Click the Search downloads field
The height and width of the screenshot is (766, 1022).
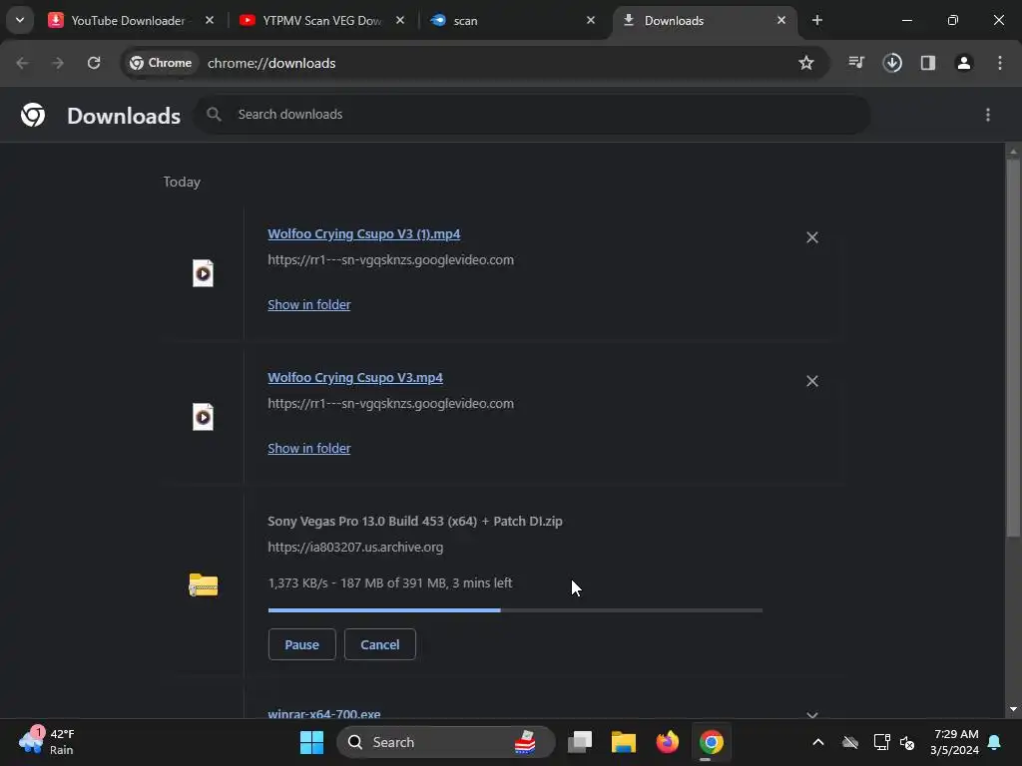click(x=533, y=115)
